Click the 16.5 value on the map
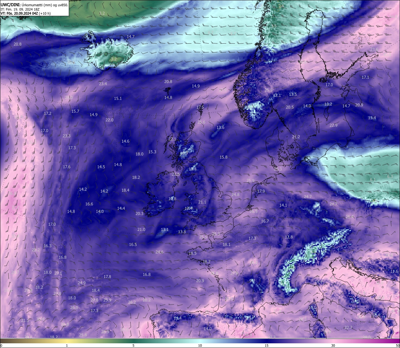The image size is (400, 348). (133, 244)
